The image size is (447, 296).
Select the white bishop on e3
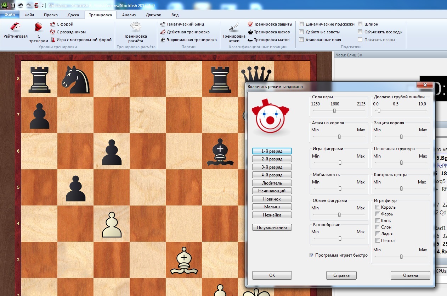(184, 261)
